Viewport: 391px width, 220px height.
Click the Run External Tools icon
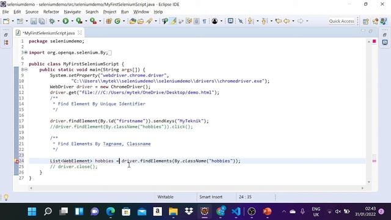pyautogui.click(x=93, y=21)
